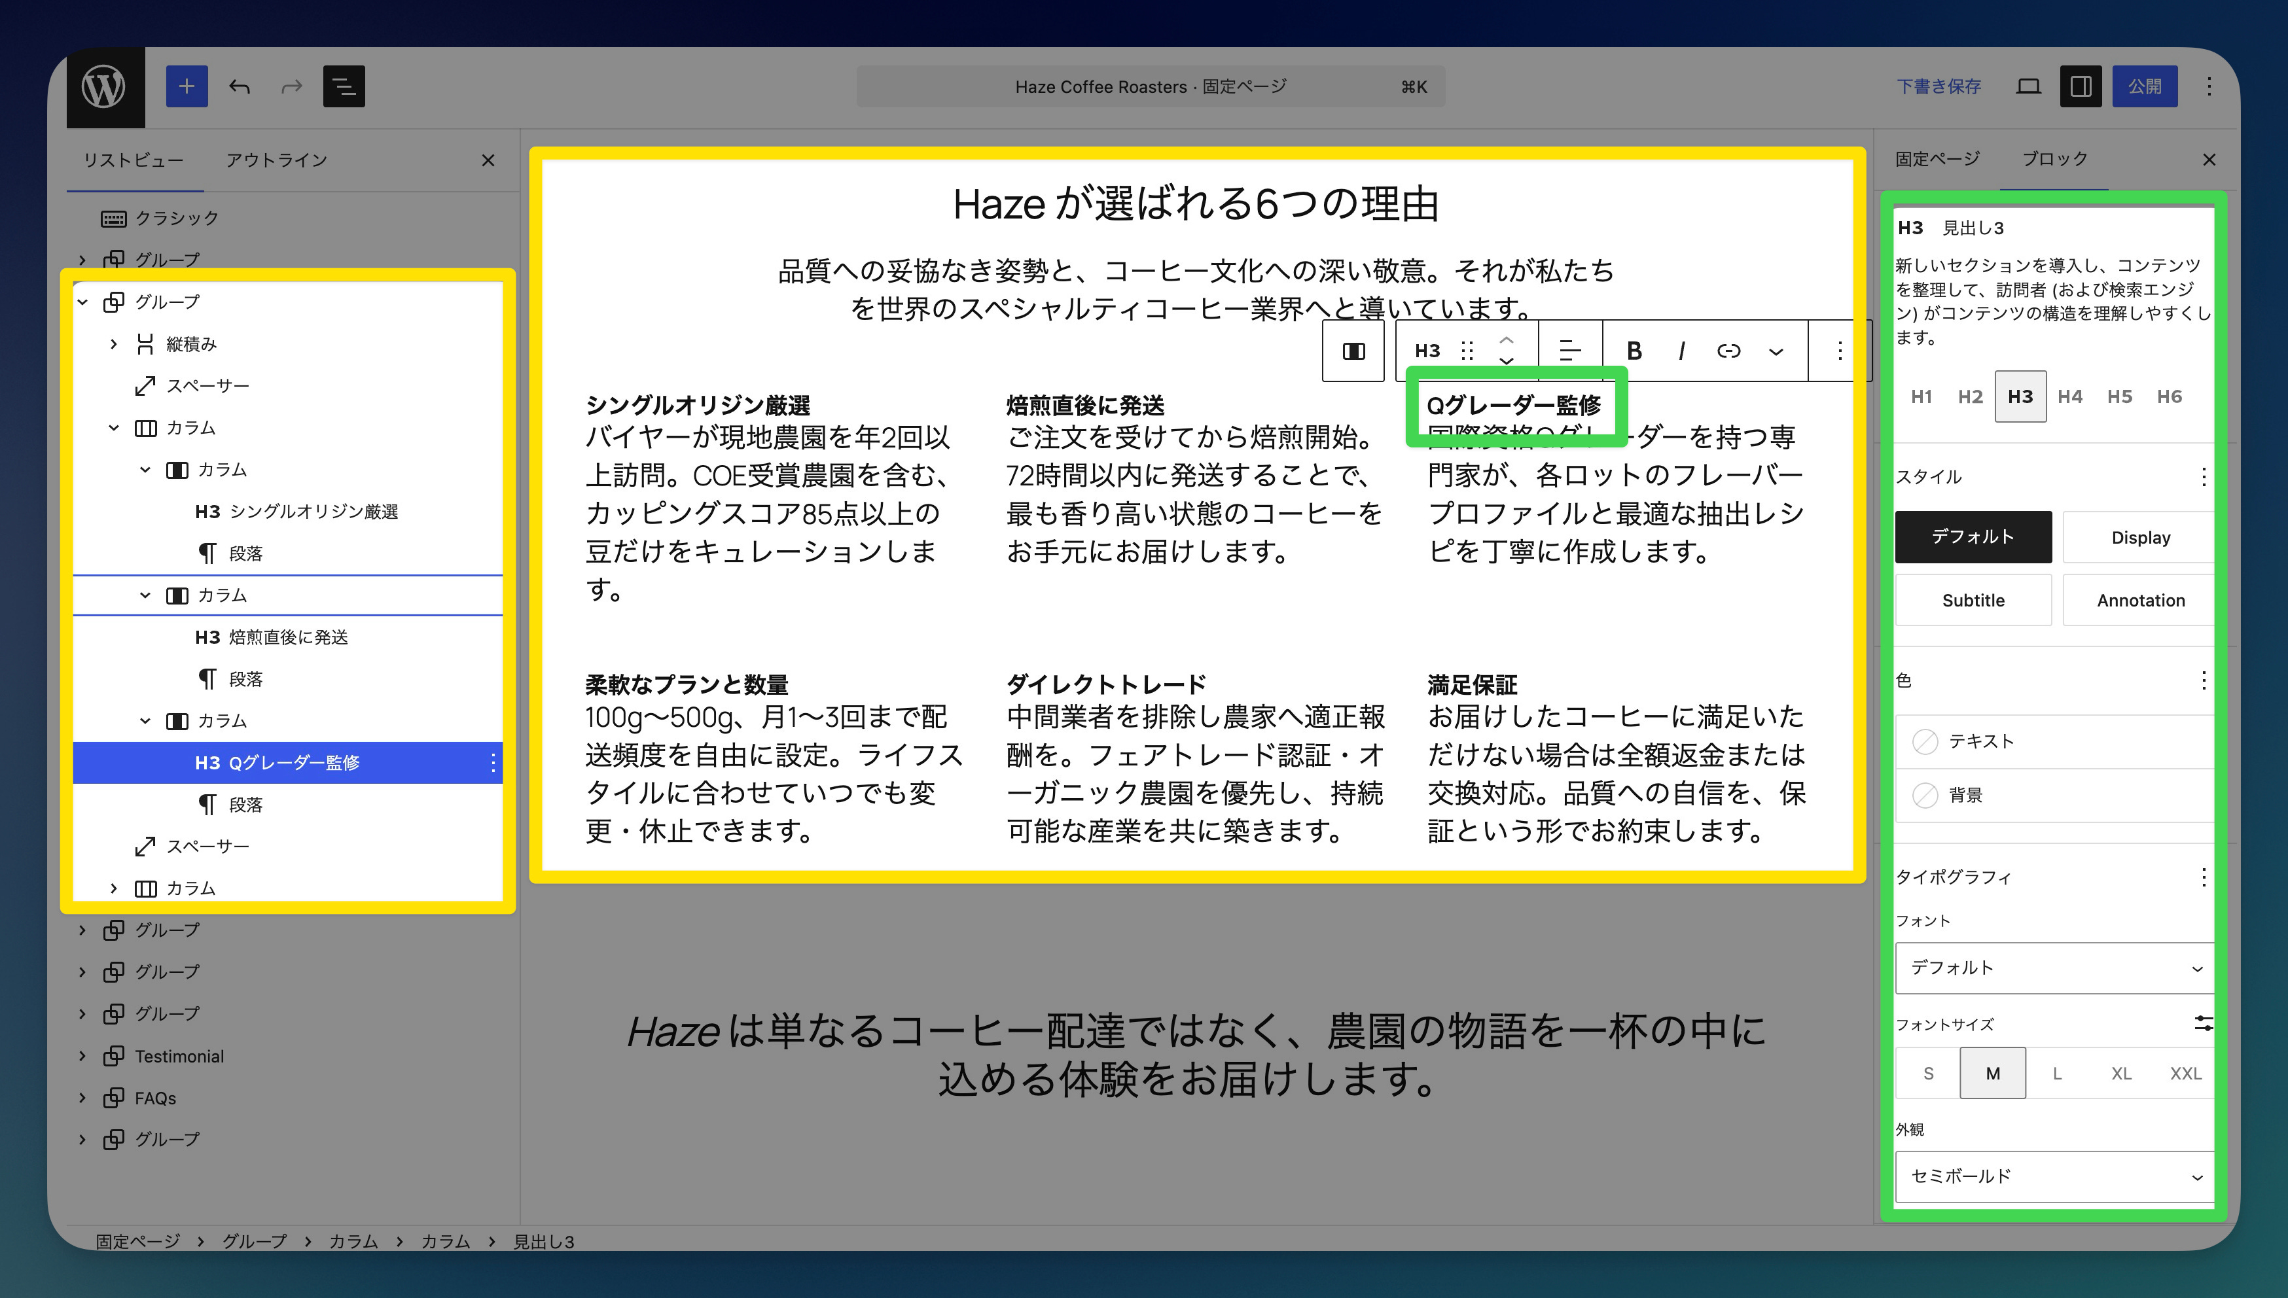Set heading level to H6

[x=2170, y=396]
